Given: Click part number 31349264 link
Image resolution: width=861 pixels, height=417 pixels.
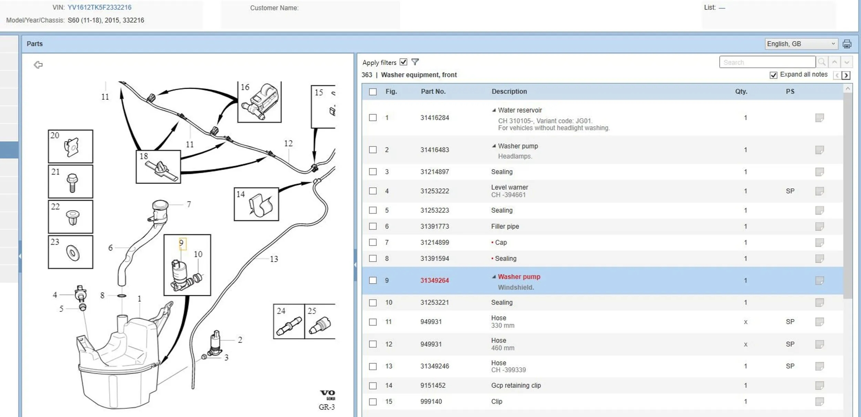Looking at the screenshot, I should 434,281.
